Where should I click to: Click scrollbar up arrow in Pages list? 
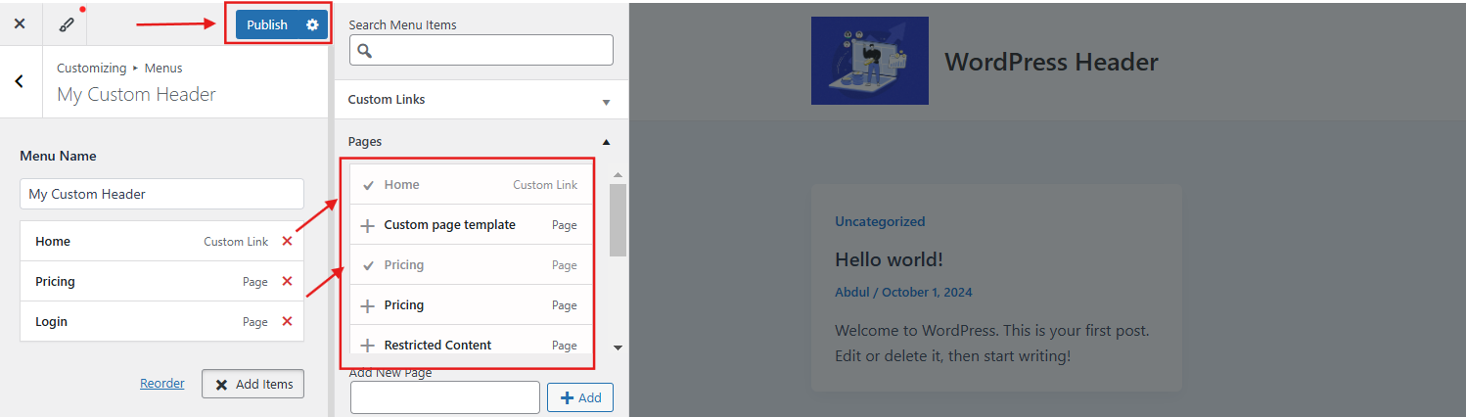click(618, 175)
